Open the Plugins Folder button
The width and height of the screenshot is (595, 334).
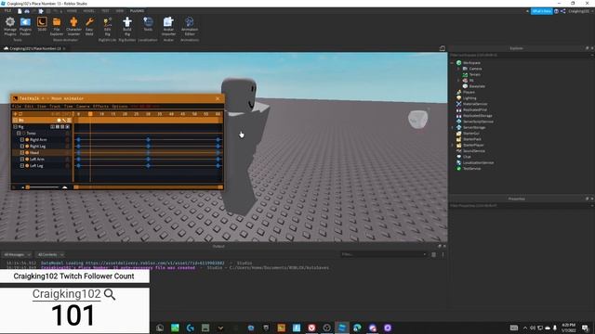point(25,26)
